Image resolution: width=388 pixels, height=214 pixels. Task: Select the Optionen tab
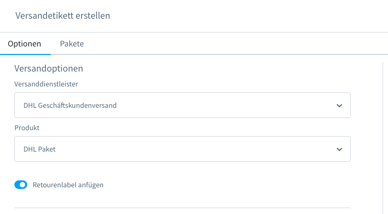25,44
